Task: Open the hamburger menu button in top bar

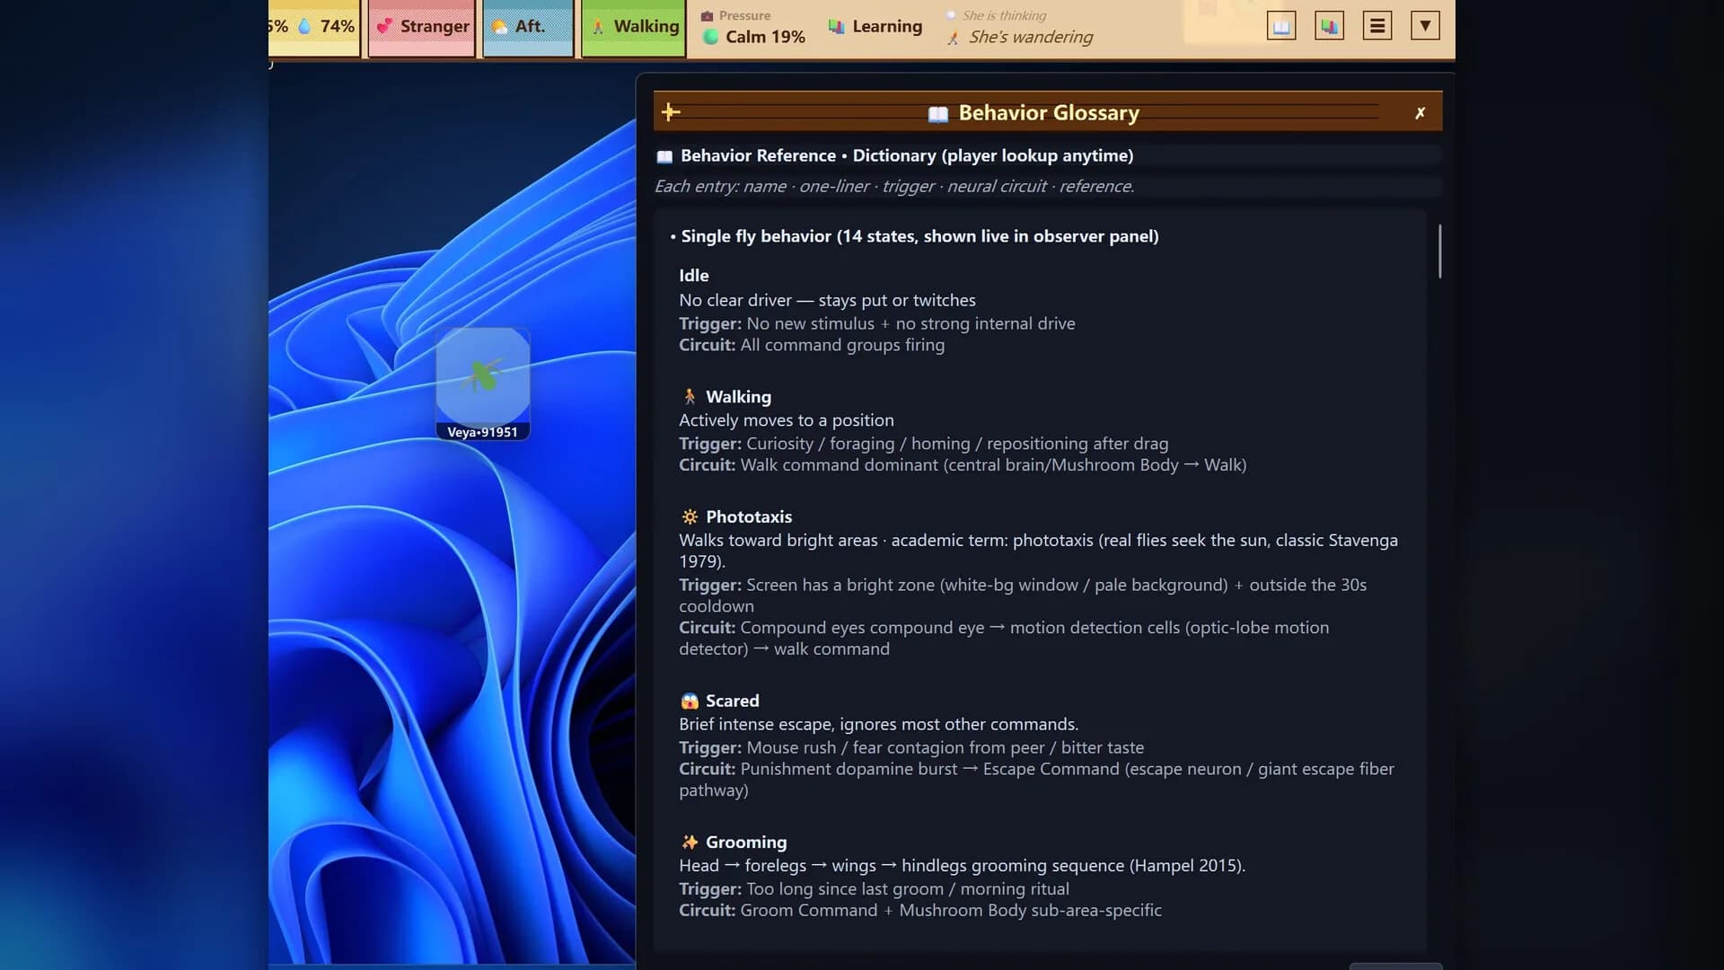Action: tap(1377, 26)
